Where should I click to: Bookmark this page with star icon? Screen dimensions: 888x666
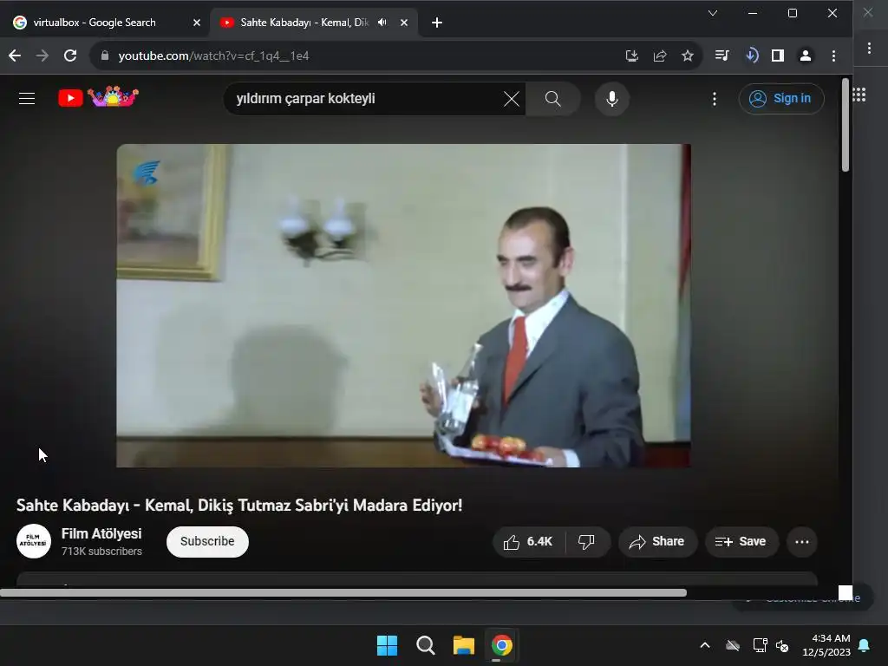688,55
